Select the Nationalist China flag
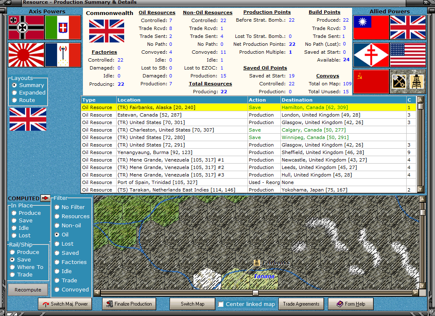This screenshot has width=435, height=316. (371, 27)
